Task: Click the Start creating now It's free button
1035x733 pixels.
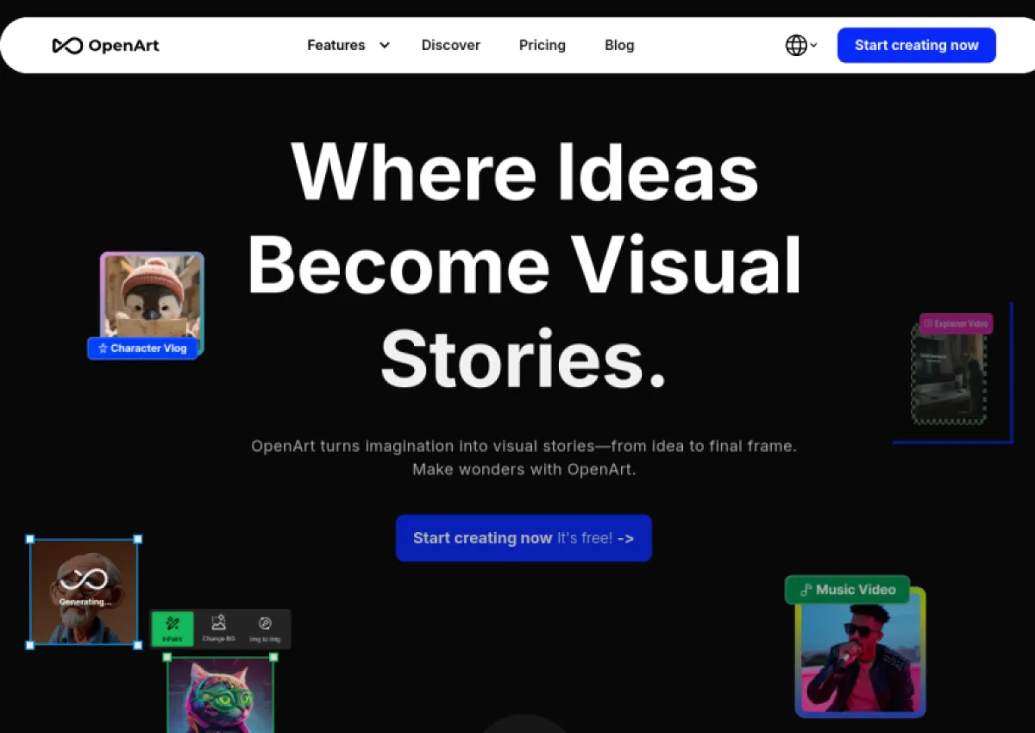Action: (524, 538)
